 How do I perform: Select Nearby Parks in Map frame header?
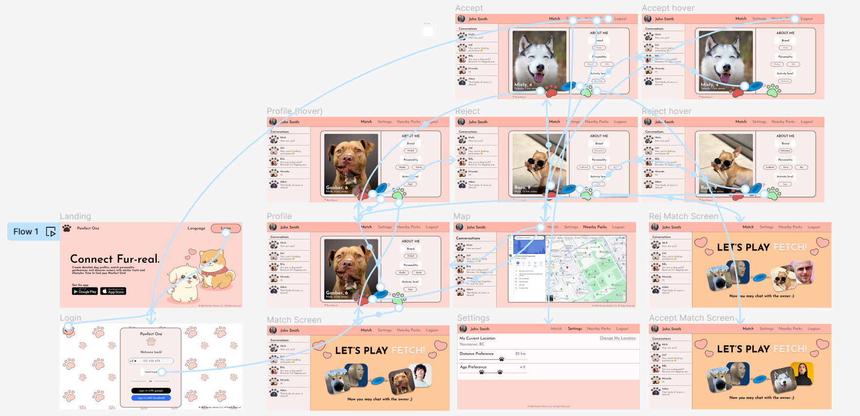click(595, 227)
